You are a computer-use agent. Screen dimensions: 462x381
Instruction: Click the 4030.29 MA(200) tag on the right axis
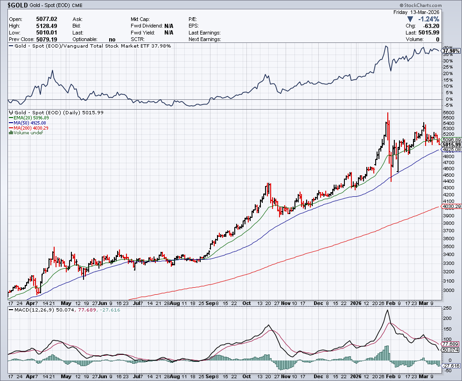(451, 206)
